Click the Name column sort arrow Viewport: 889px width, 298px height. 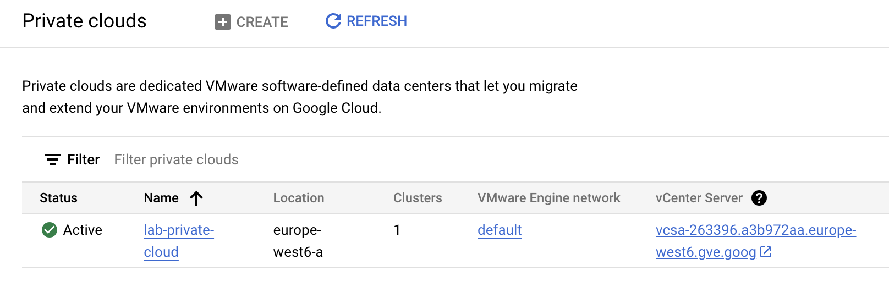[x=196, y=198]
